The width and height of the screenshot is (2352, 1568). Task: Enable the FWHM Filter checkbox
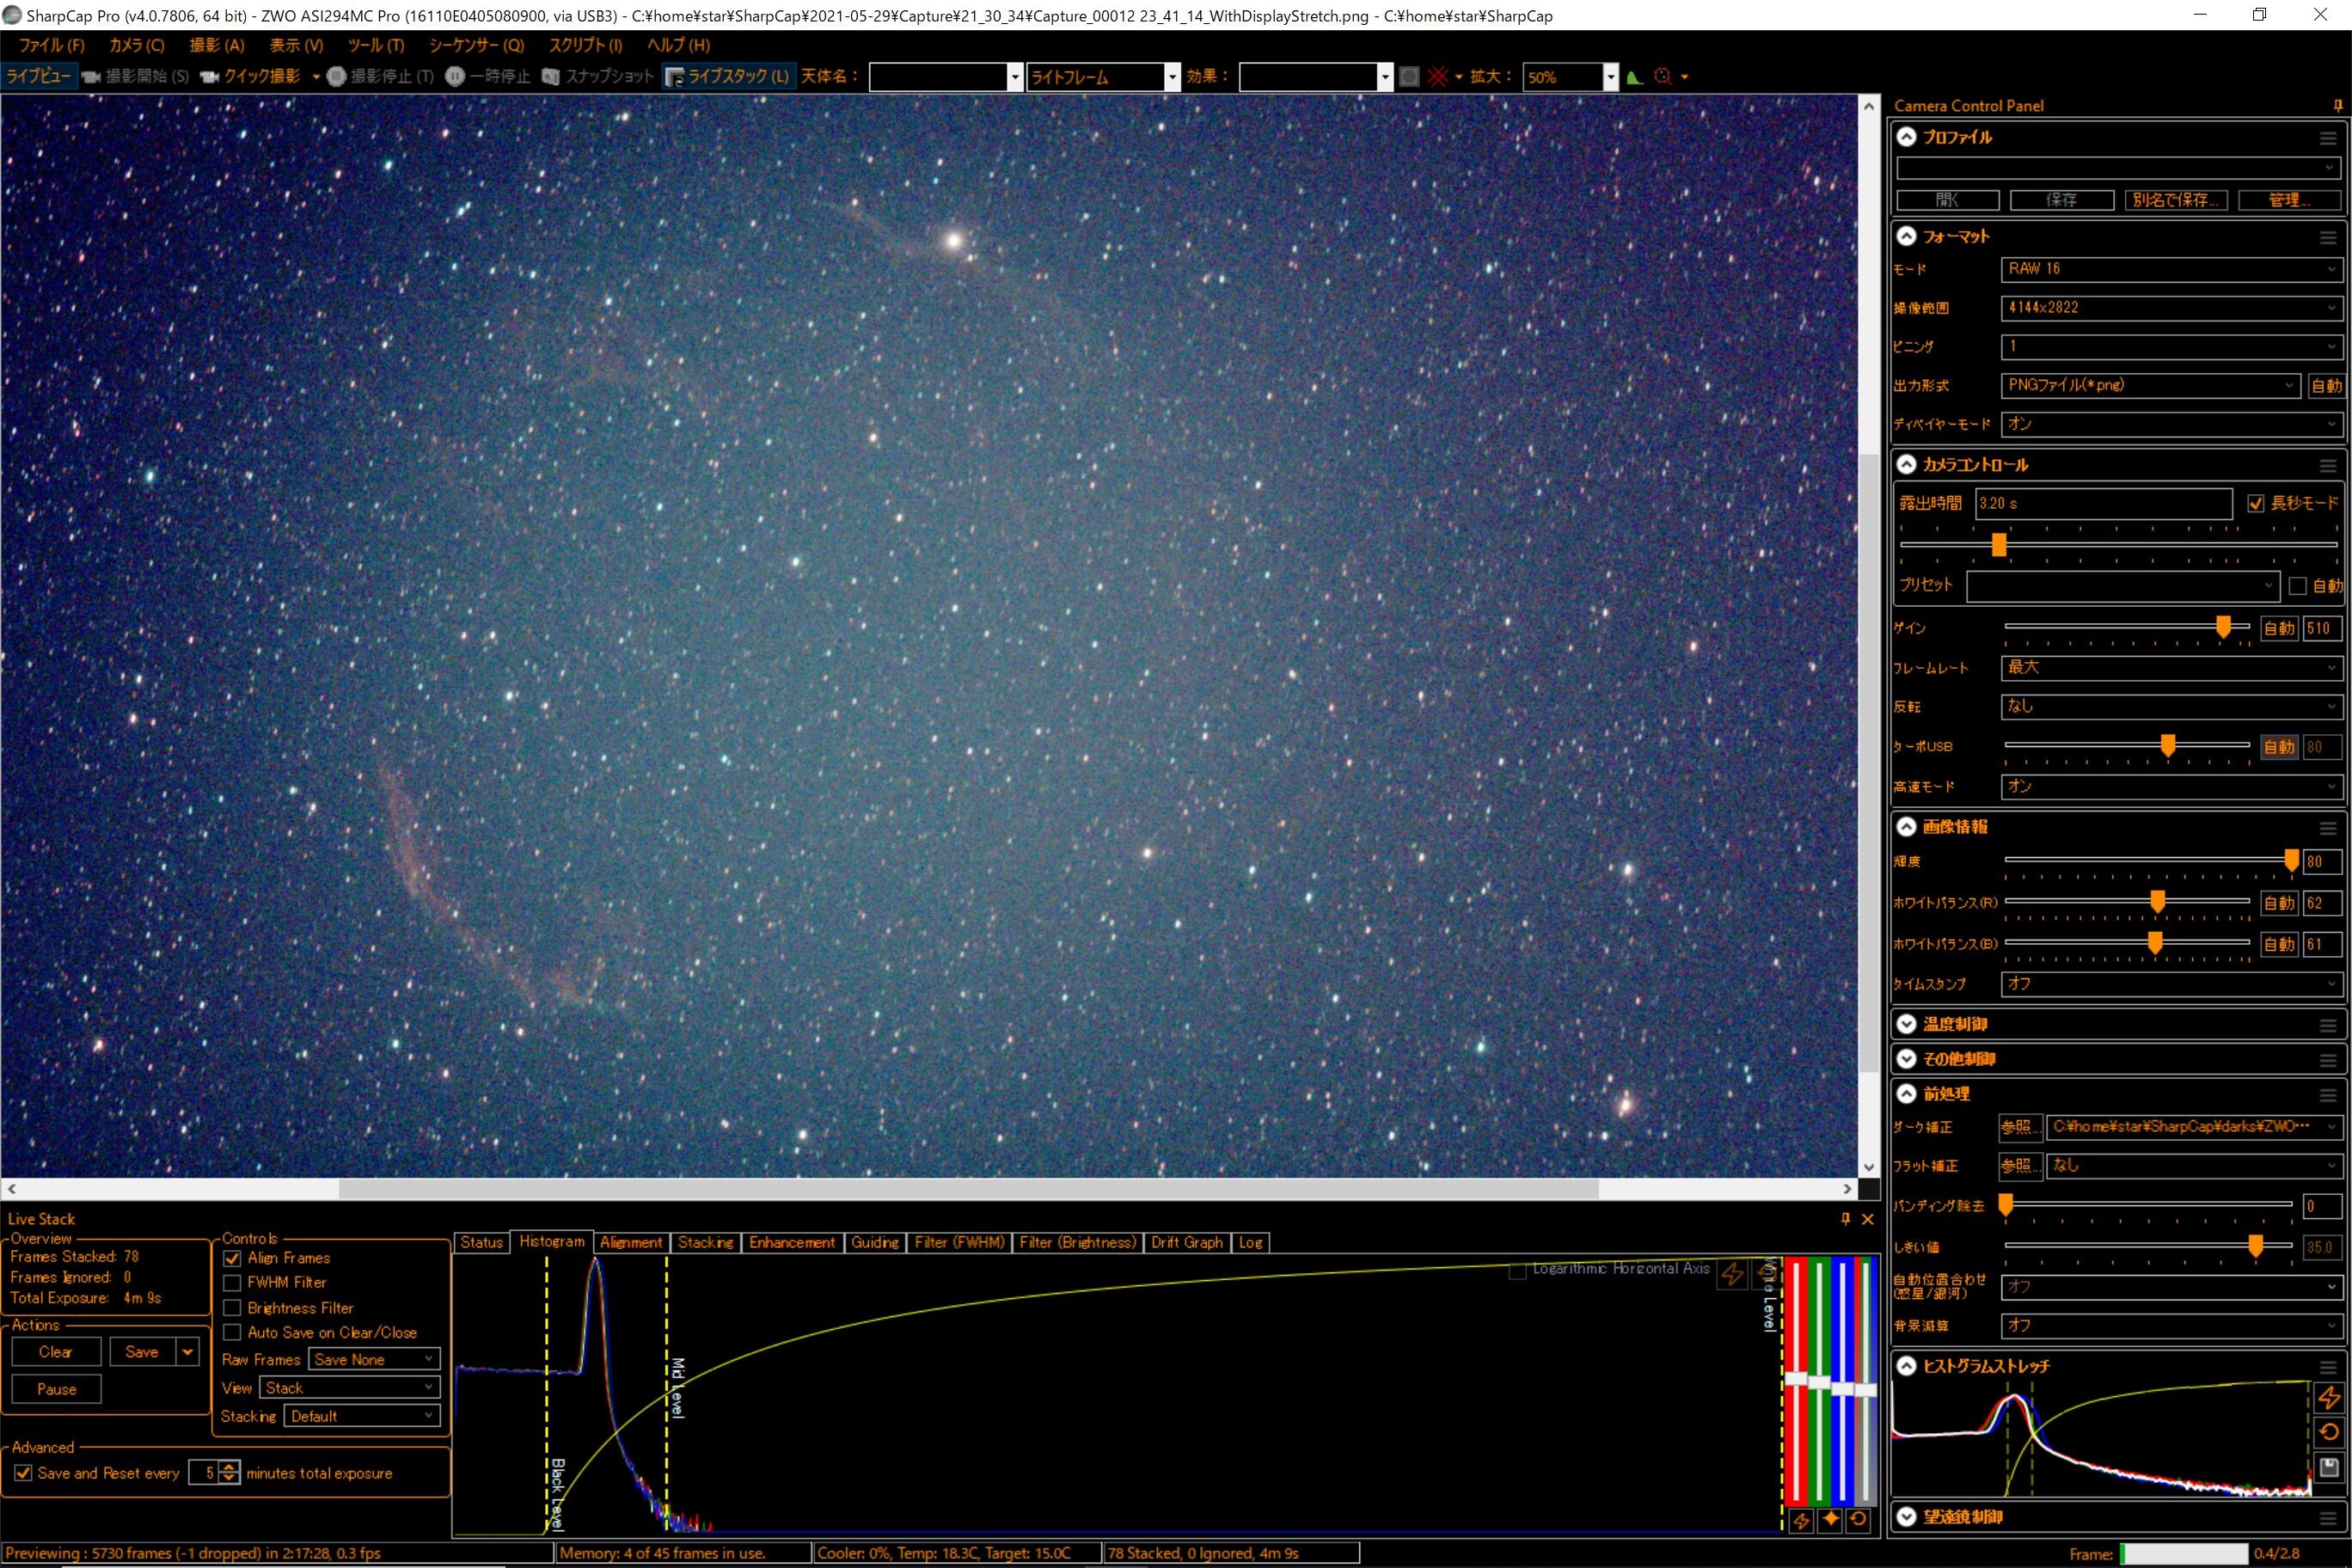pyautogui.click(x=232, y=1282)
